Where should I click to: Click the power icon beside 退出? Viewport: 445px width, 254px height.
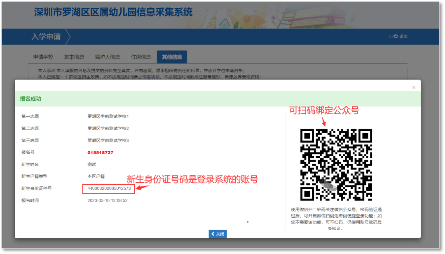coord(396,36)
